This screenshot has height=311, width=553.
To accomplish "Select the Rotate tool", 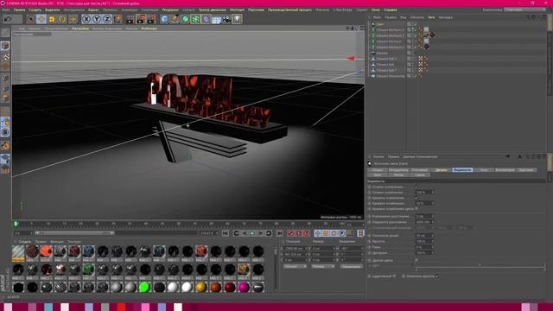I will tap(62, 19).
